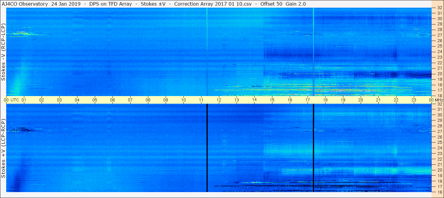Select hour '11' on the UTC time axis
The height and width of the screenshot is (198, 444).
pos(201,100)
